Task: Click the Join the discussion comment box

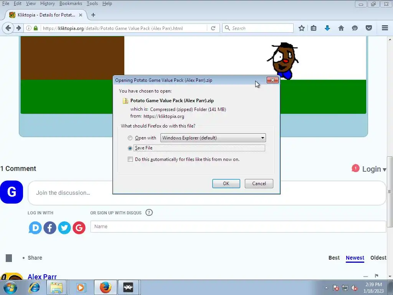Action: (x=207, y=193)
